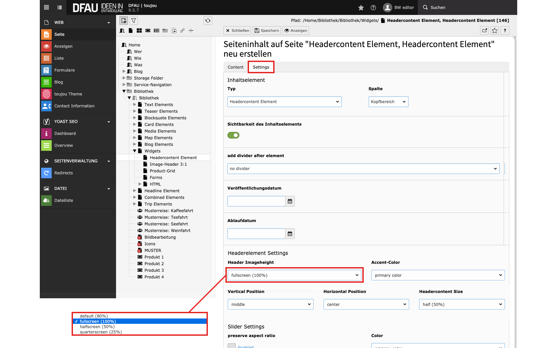Image resolution: width=557 pixels, height=348 pixels.
Task: Click the bookmark star icon in top bar
Action: click(x=361, y=8)
